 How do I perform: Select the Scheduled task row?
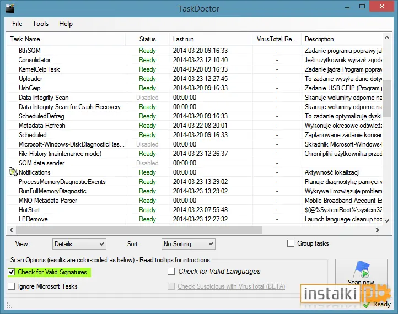click(33, 135)
